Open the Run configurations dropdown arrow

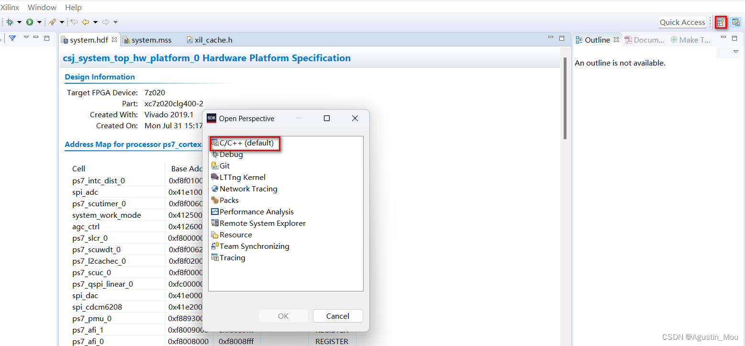point(39,22)
